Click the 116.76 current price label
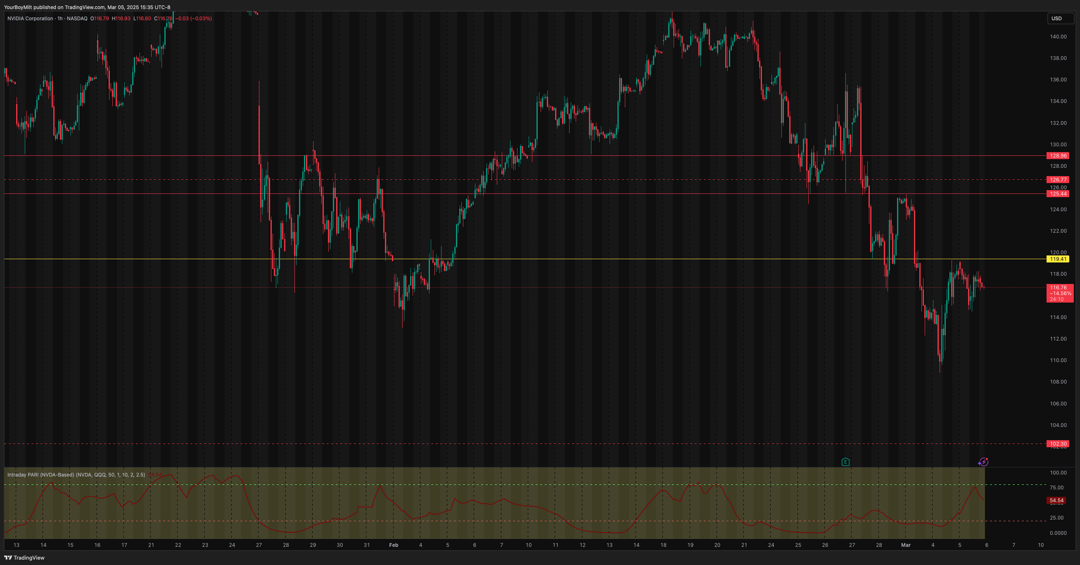Screen dimensions: 1080x565 click(x=1058, y=288)
